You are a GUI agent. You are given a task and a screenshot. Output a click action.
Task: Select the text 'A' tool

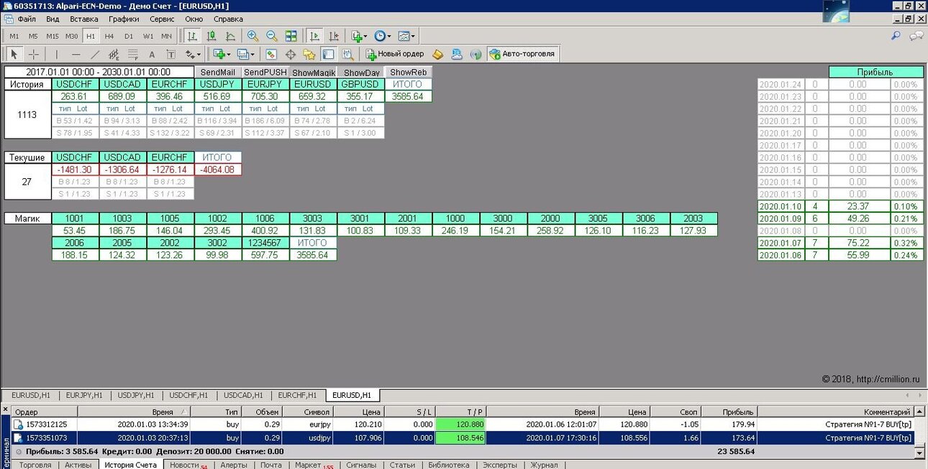(x=152, y=54)
